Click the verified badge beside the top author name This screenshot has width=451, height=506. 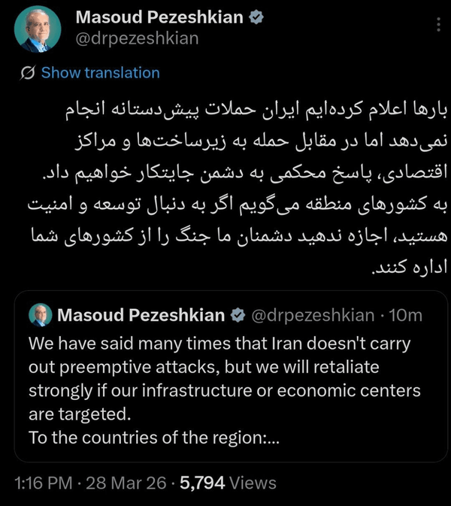click(x=256, y=17)
